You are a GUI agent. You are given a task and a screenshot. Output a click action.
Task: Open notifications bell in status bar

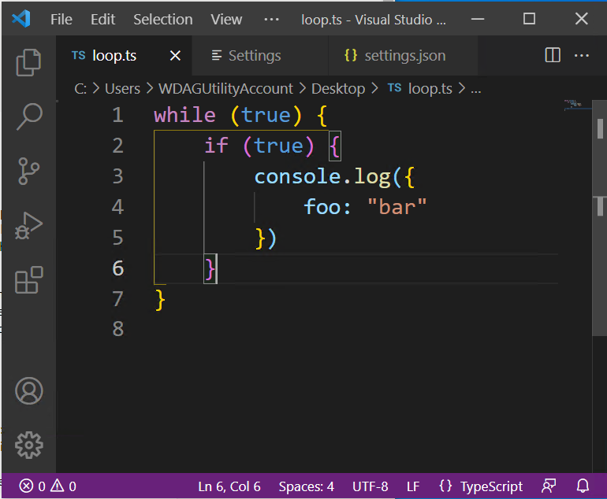tap(583, 486)
